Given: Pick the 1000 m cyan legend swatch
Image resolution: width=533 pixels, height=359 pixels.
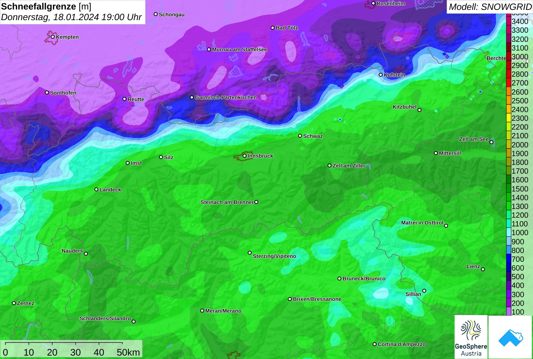Looking at the screenshot, I should 508,233.
